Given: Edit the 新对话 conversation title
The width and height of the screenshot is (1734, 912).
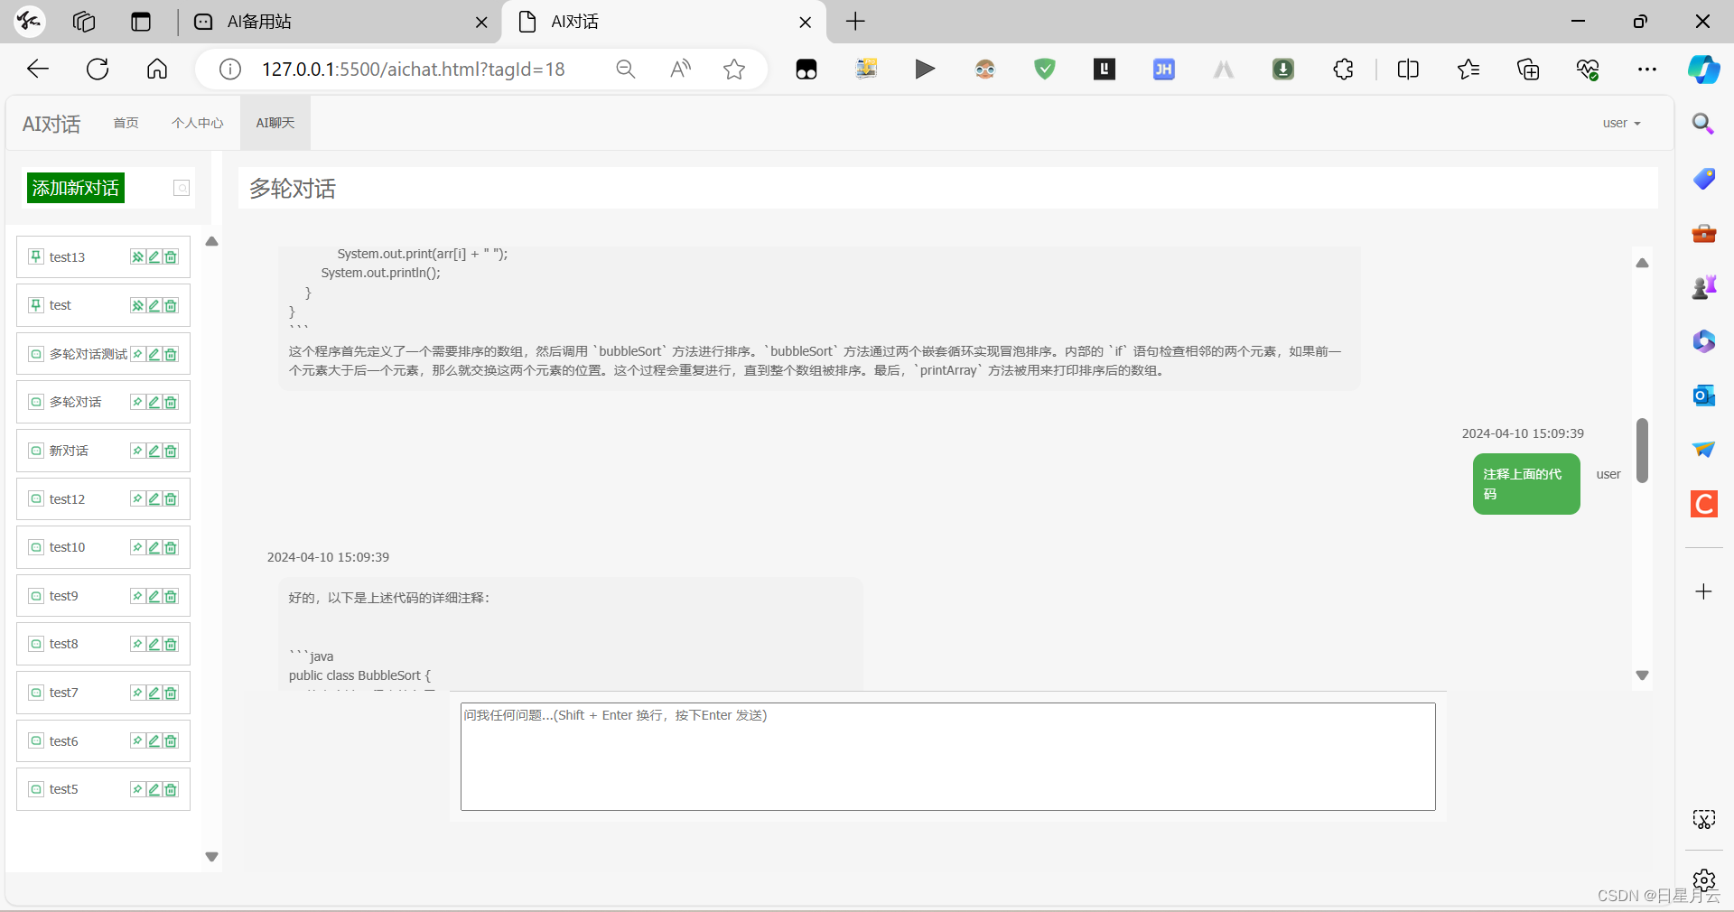Looking at the screenshot, I should tap(154, 451).
